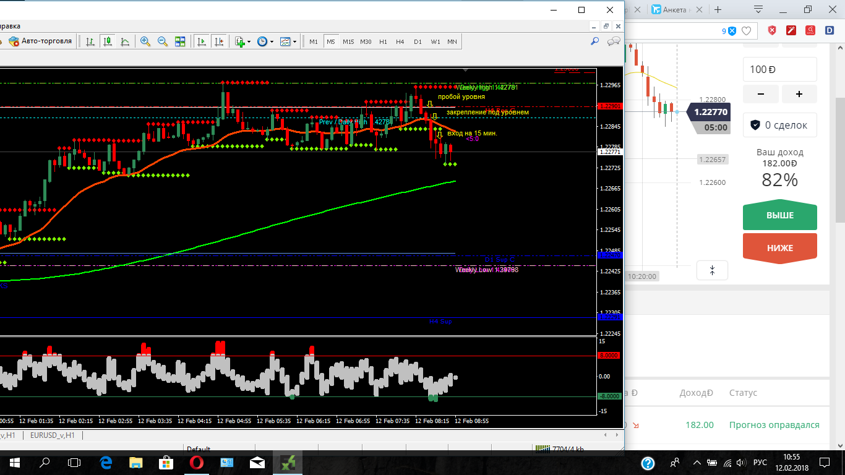Open the indicators list dropdown
The width and height of the screenshot is (845, 475).
click(x=242, y=41)
